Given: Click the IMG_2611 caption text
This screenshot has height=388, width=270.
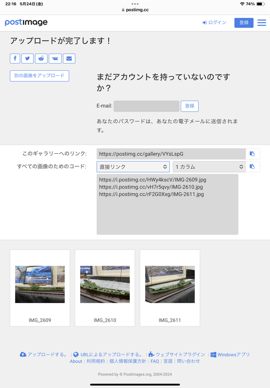Looking at the screenshot, I should (170, 320).
